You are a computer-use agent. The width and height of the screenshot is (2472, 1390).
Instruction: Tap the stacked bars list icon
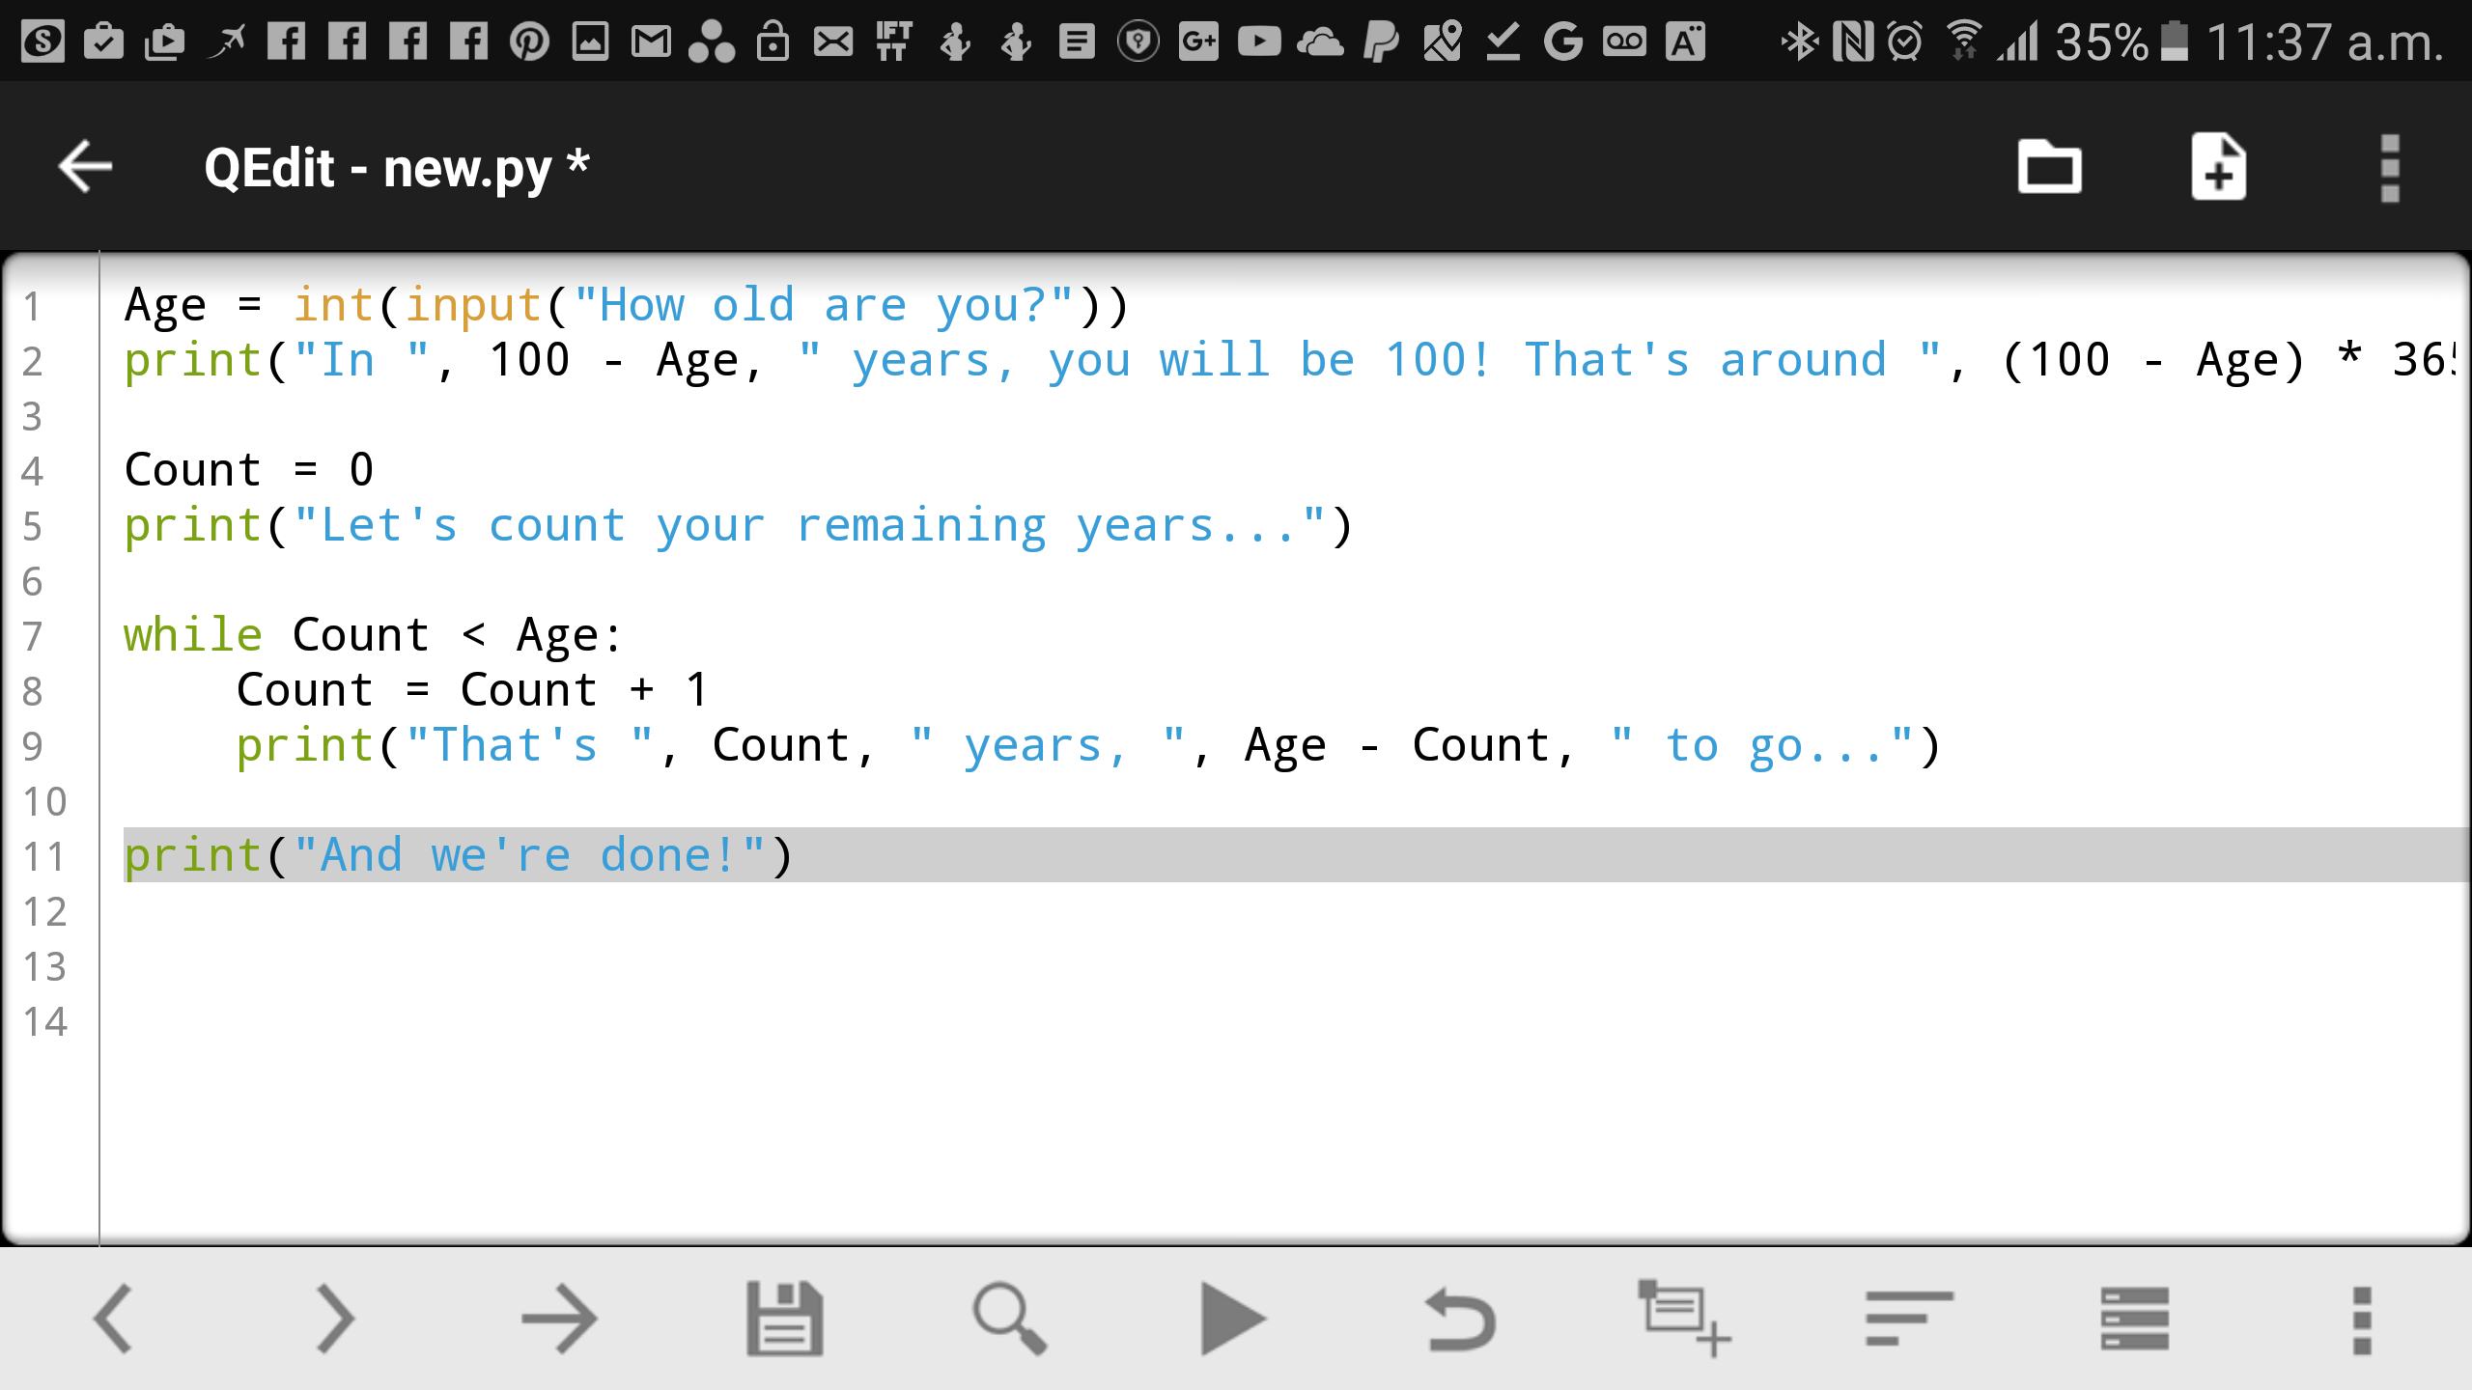(2134, 1319)
